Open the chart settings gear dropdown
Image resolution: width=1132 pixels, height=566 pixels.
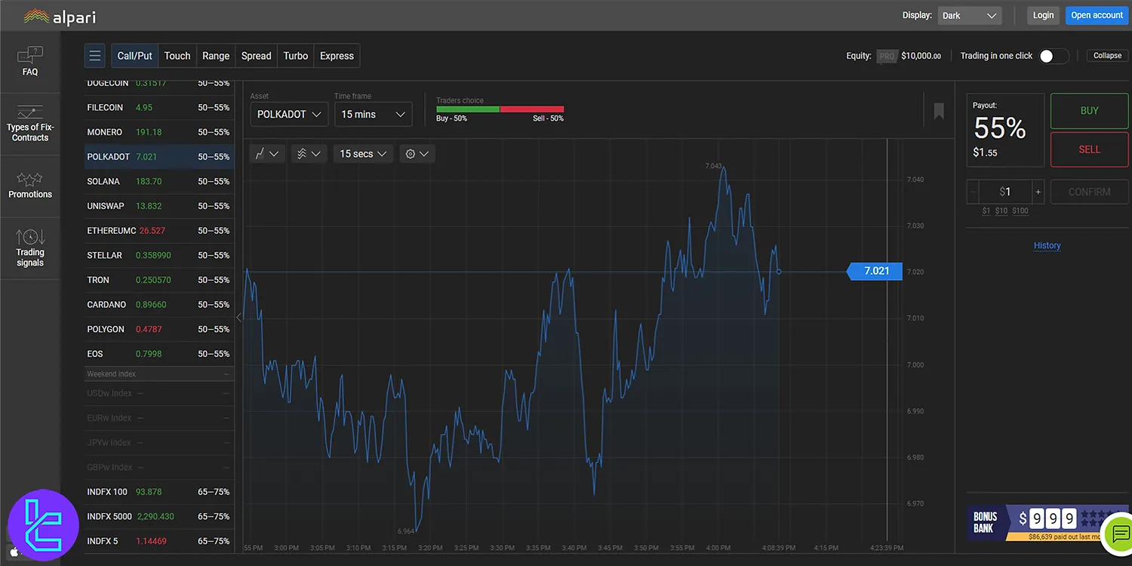(417, 154)
